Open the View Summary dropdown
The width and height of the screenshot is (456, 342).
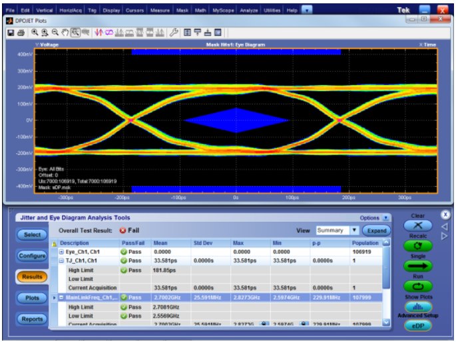[x=355, y=230]
